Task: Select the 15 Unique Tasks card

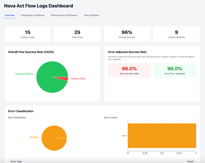Action: [28, 34]
